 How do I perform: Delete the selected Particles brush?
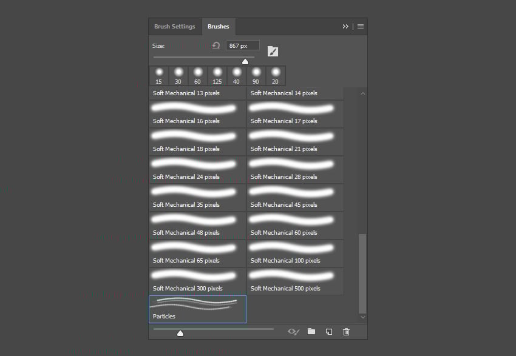point(346,332)
